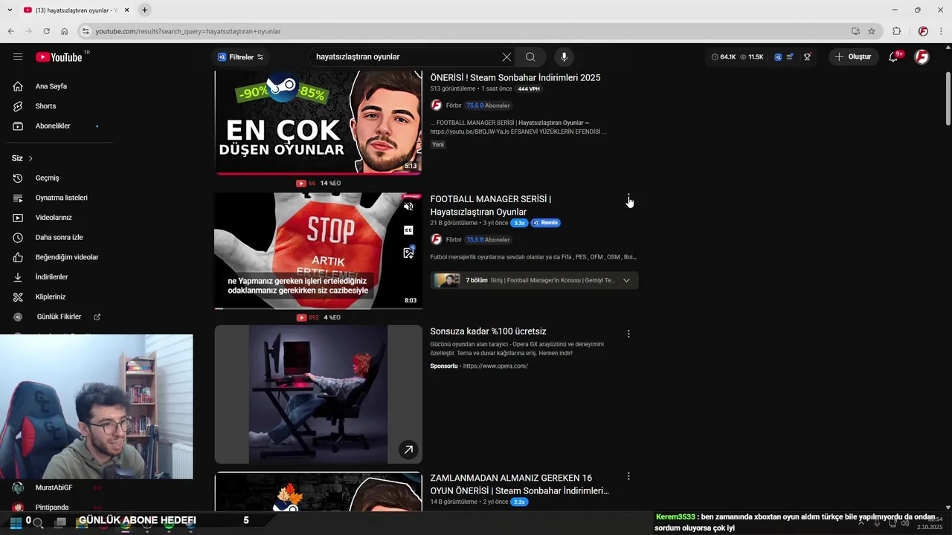
Task: Go to YouTube home via logo
Action: (x=59, y=57)
